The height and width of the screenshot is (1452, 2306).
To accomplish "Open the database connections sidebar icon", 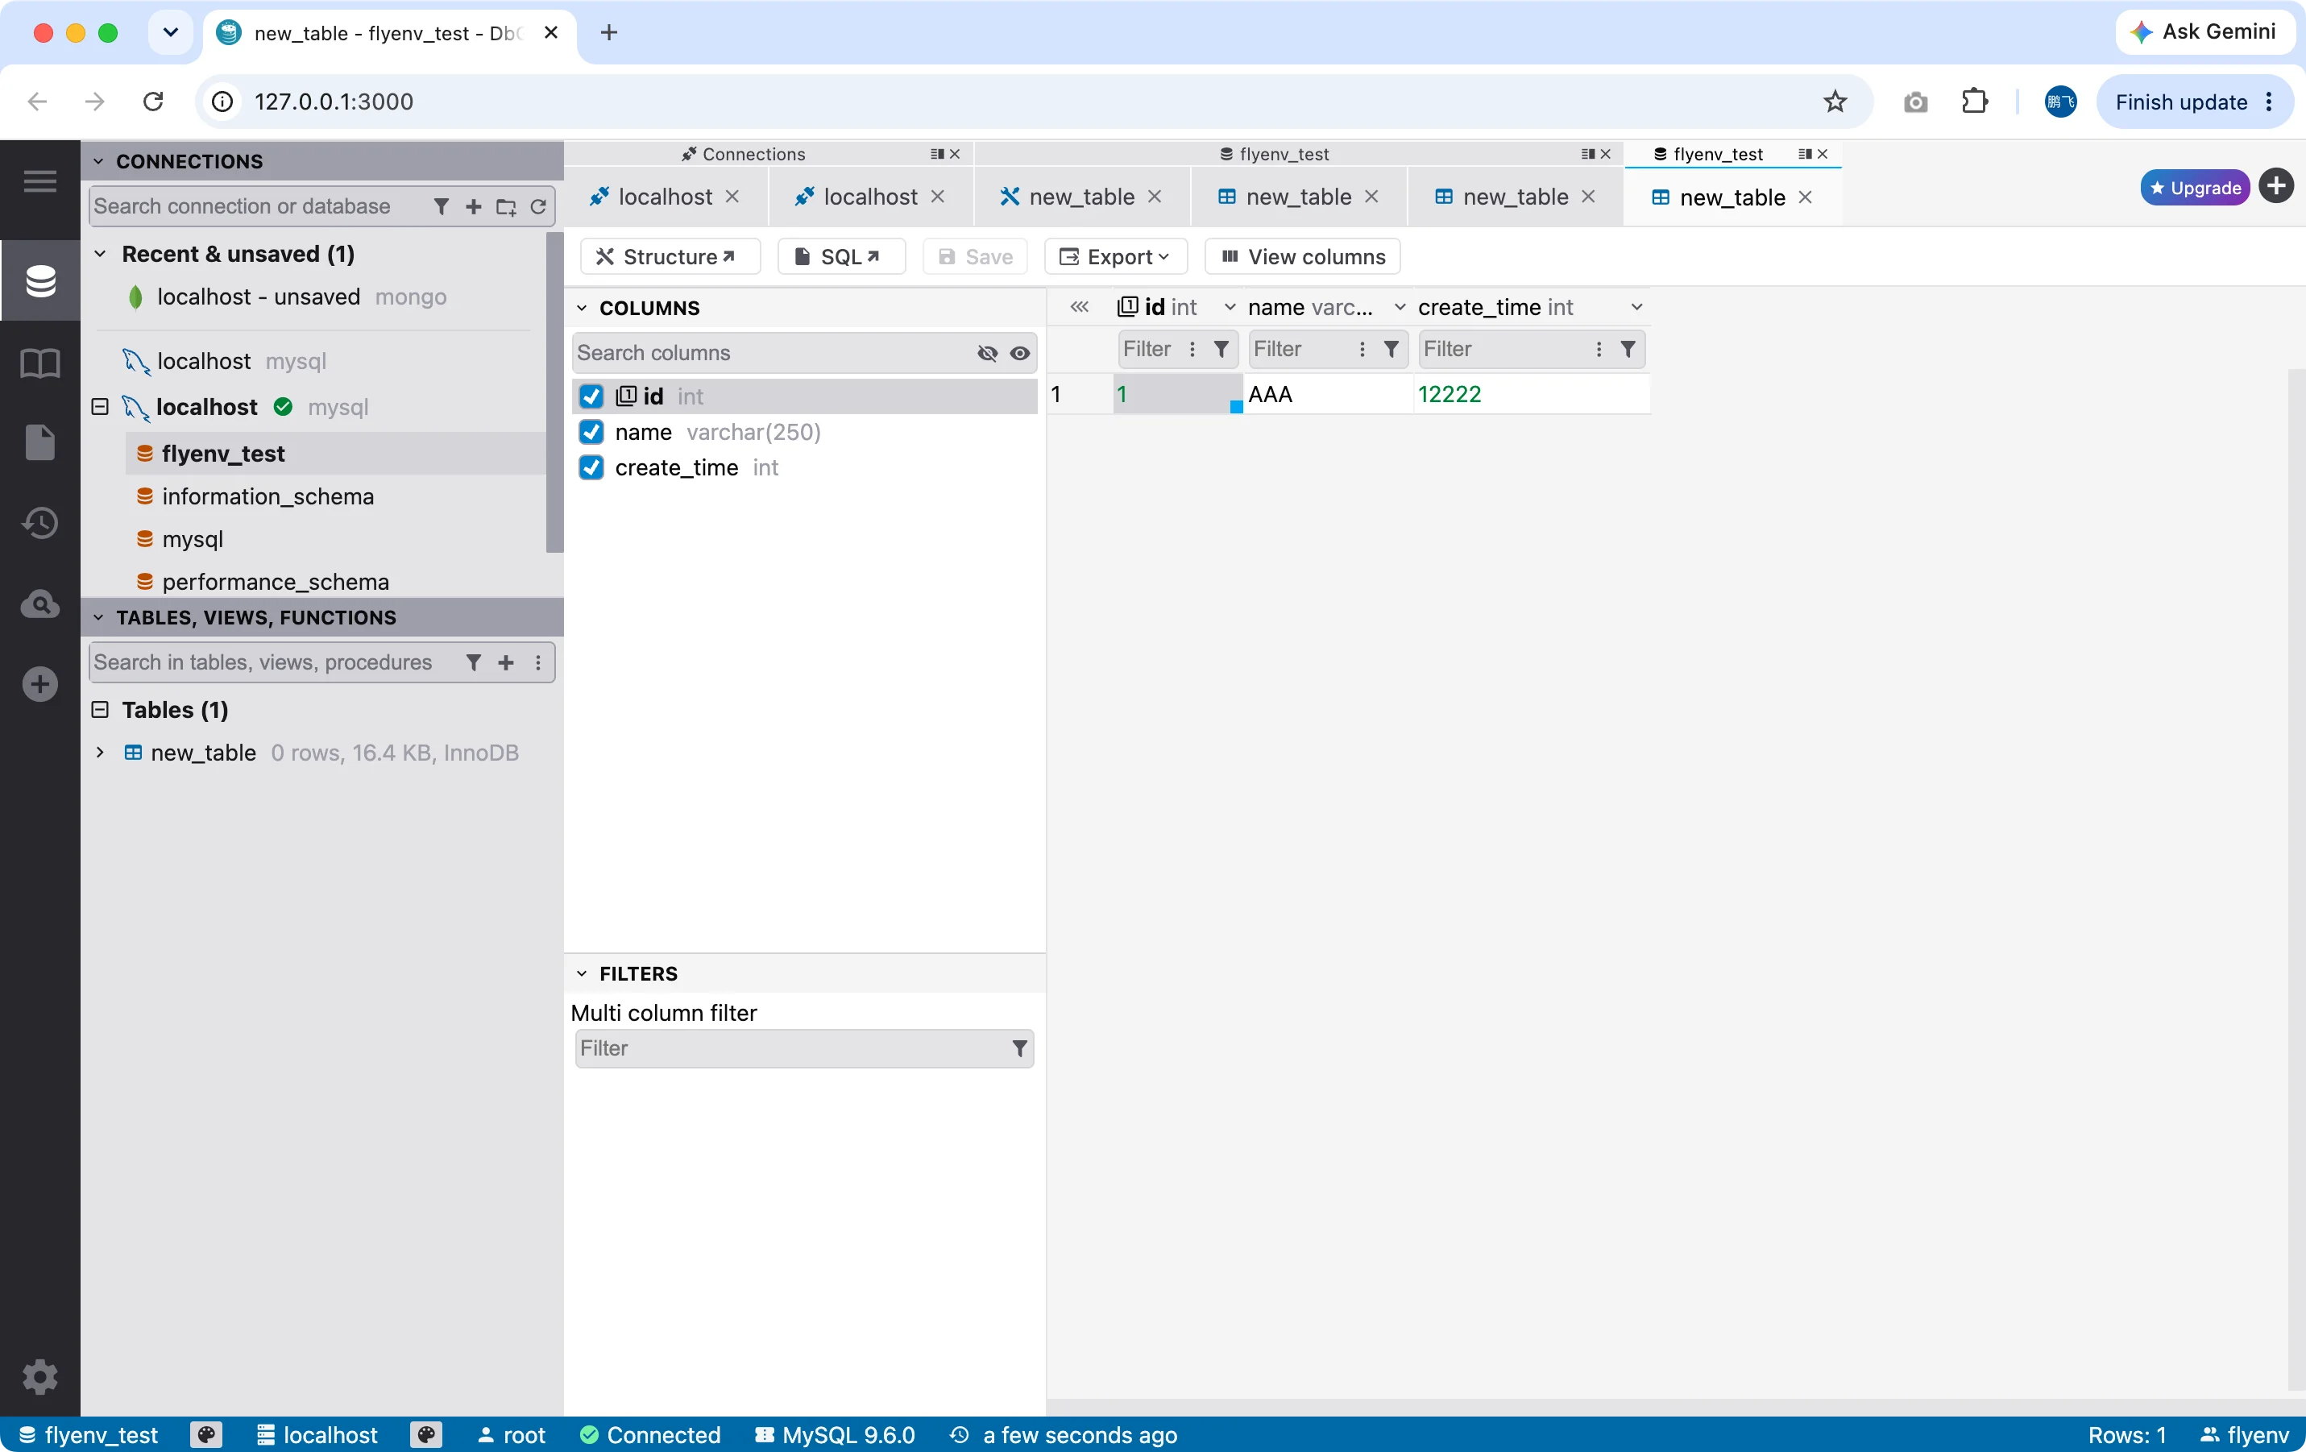I will pyautogui.click(x=39, y=281).
